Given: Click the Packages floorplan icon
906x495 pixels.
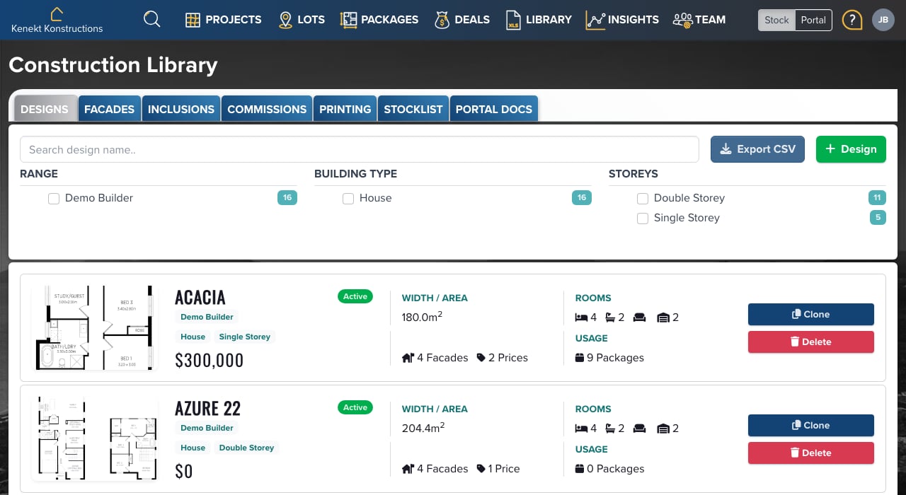Looking at the screenshot, I should (348, 20).
